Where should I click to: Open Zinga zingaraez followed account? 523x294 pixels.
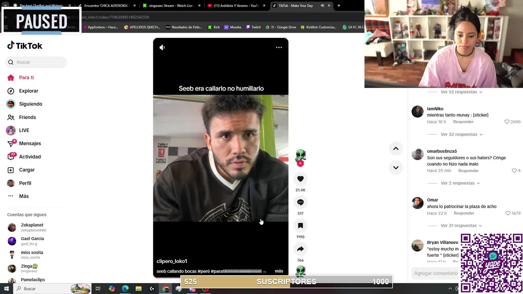[23, 268]
